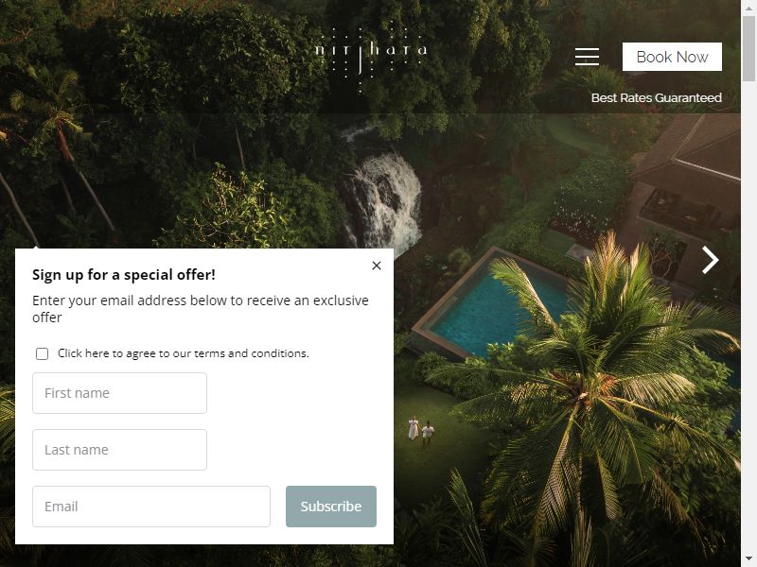Viewport: 757px width, 567px height.
Task: Open the hamburger navigation menu
Action: [x=587, y=57]
